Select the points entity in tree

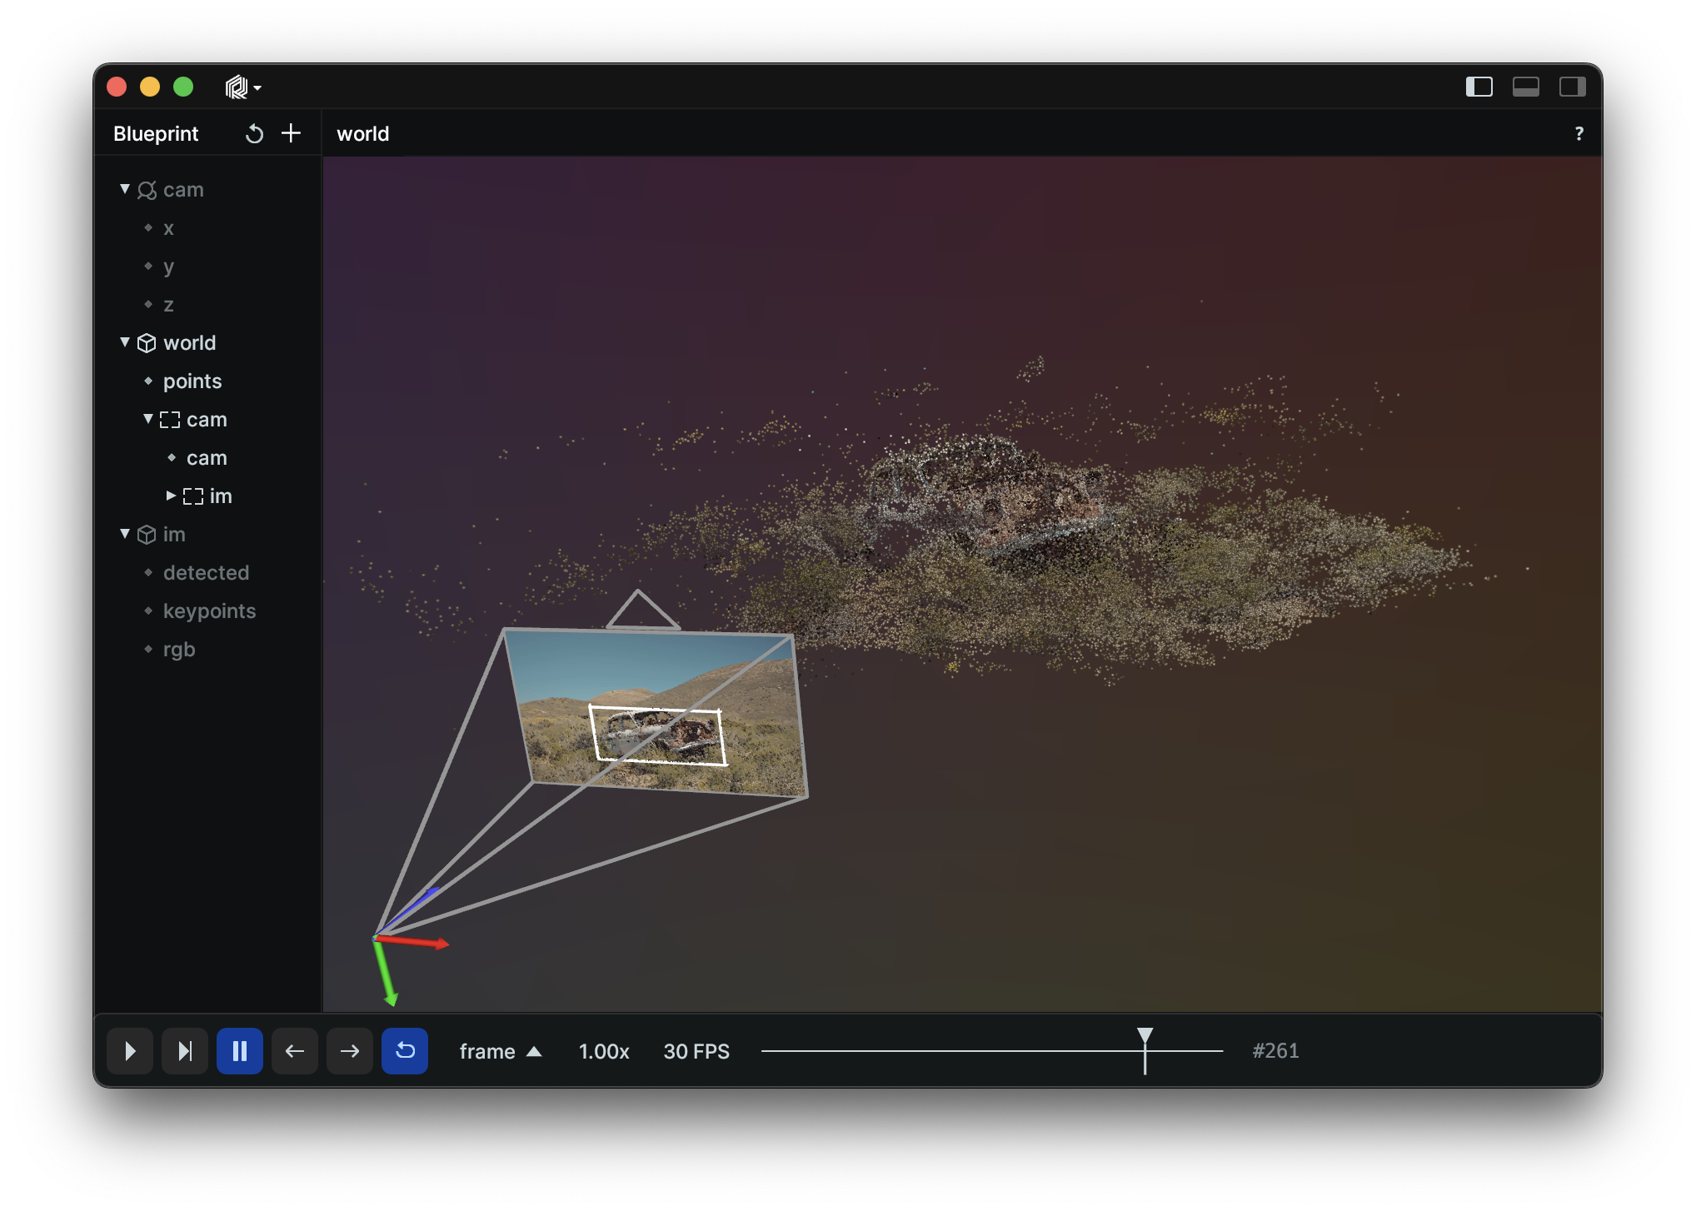[192, 381]
